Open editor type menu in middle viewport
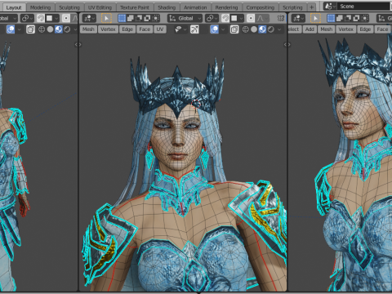This screenshot has height=294, width=392. click(x=89, y=18)
